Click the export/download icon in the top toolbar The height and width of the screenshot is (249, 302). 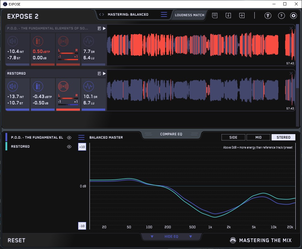228,15
